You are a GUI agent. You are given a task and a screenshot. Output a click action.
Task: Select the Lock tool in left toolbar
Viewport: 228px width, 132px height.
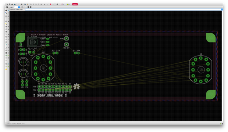pyautogui.click(x=6, y=32)
